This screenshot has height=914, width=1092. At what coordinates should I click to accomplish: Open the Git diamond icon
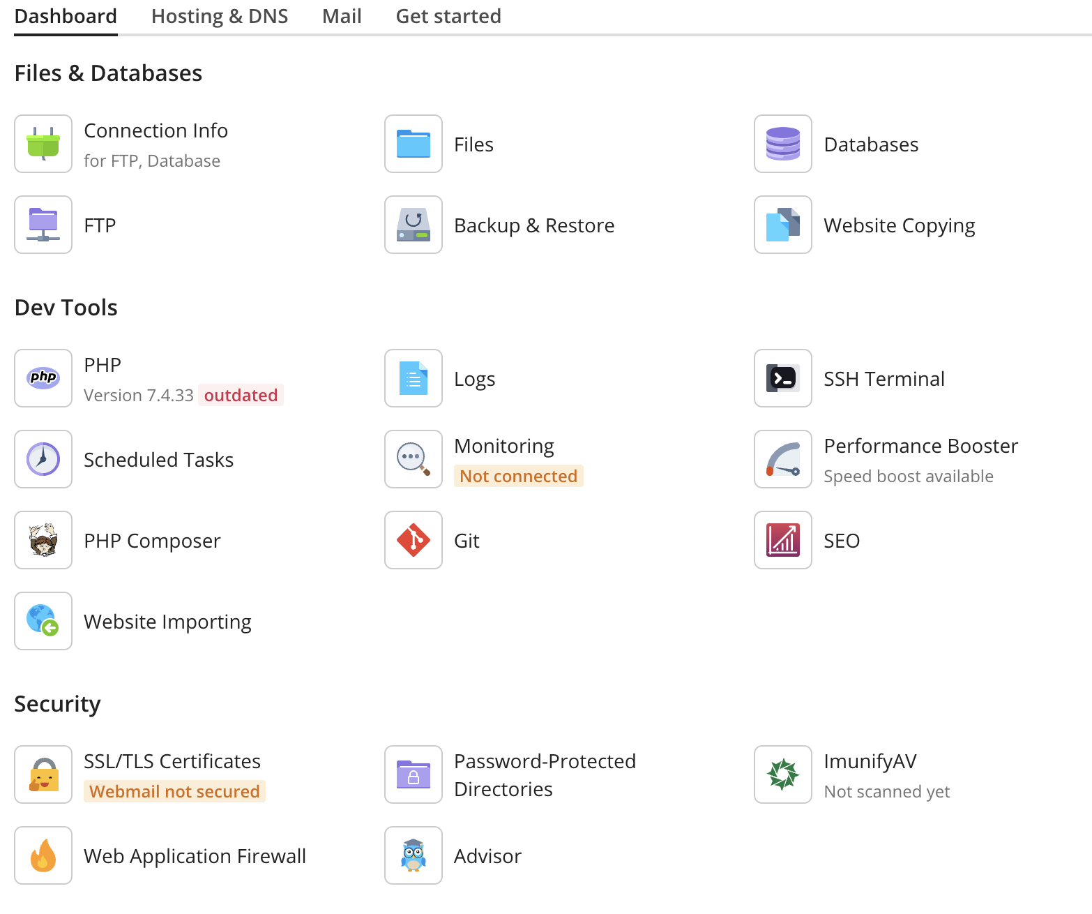coord(414,540)
